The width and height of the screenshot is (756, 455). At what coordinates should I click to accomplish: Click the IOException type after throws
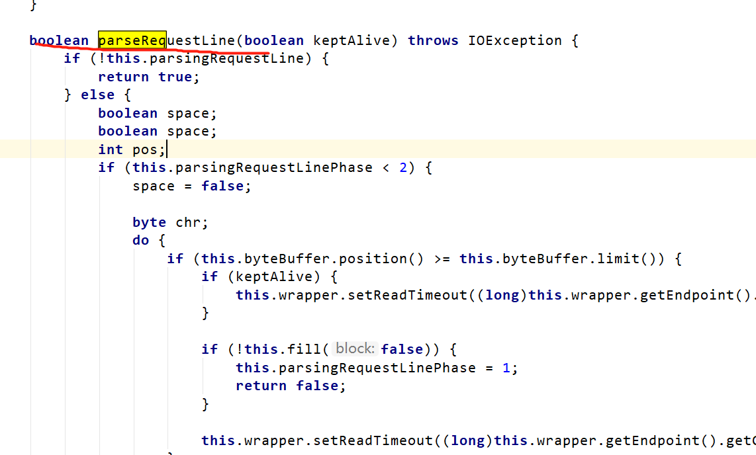pyautogui.click(x=515, y=40)
